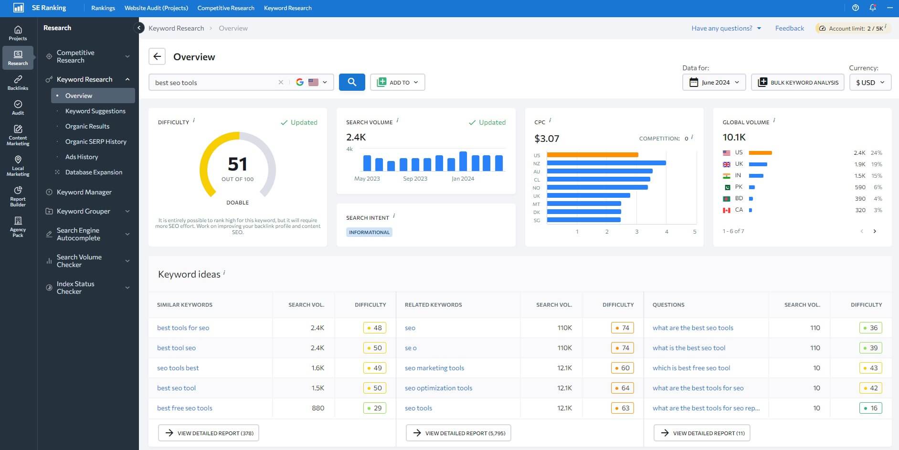
Task: Click the Feedback link
Action: (790, 28)
